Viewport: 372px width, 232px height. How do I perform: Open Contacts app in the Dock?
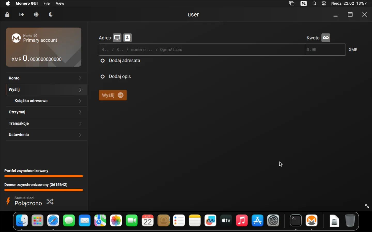pyautogui.click(x=163, y=221)
